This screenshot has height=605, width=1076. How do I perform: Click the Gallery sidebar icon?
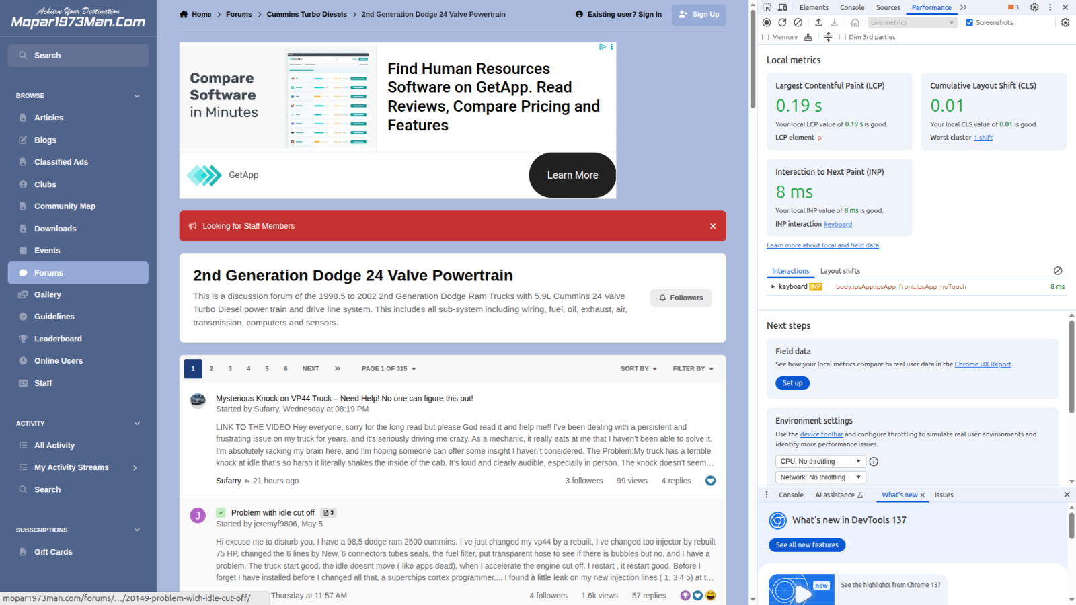(23, 294)
